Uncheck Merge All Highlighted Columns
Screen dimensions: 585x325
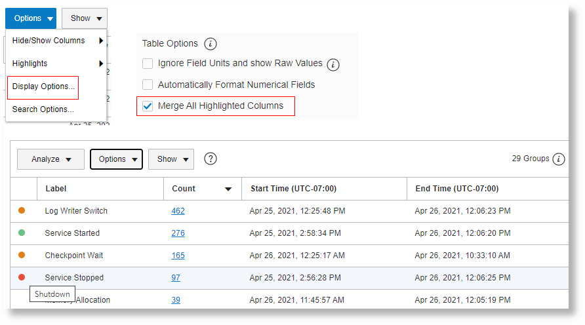click(148, 106)
